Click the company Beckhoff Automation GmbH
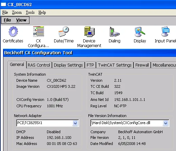 [x=140, y=132]
